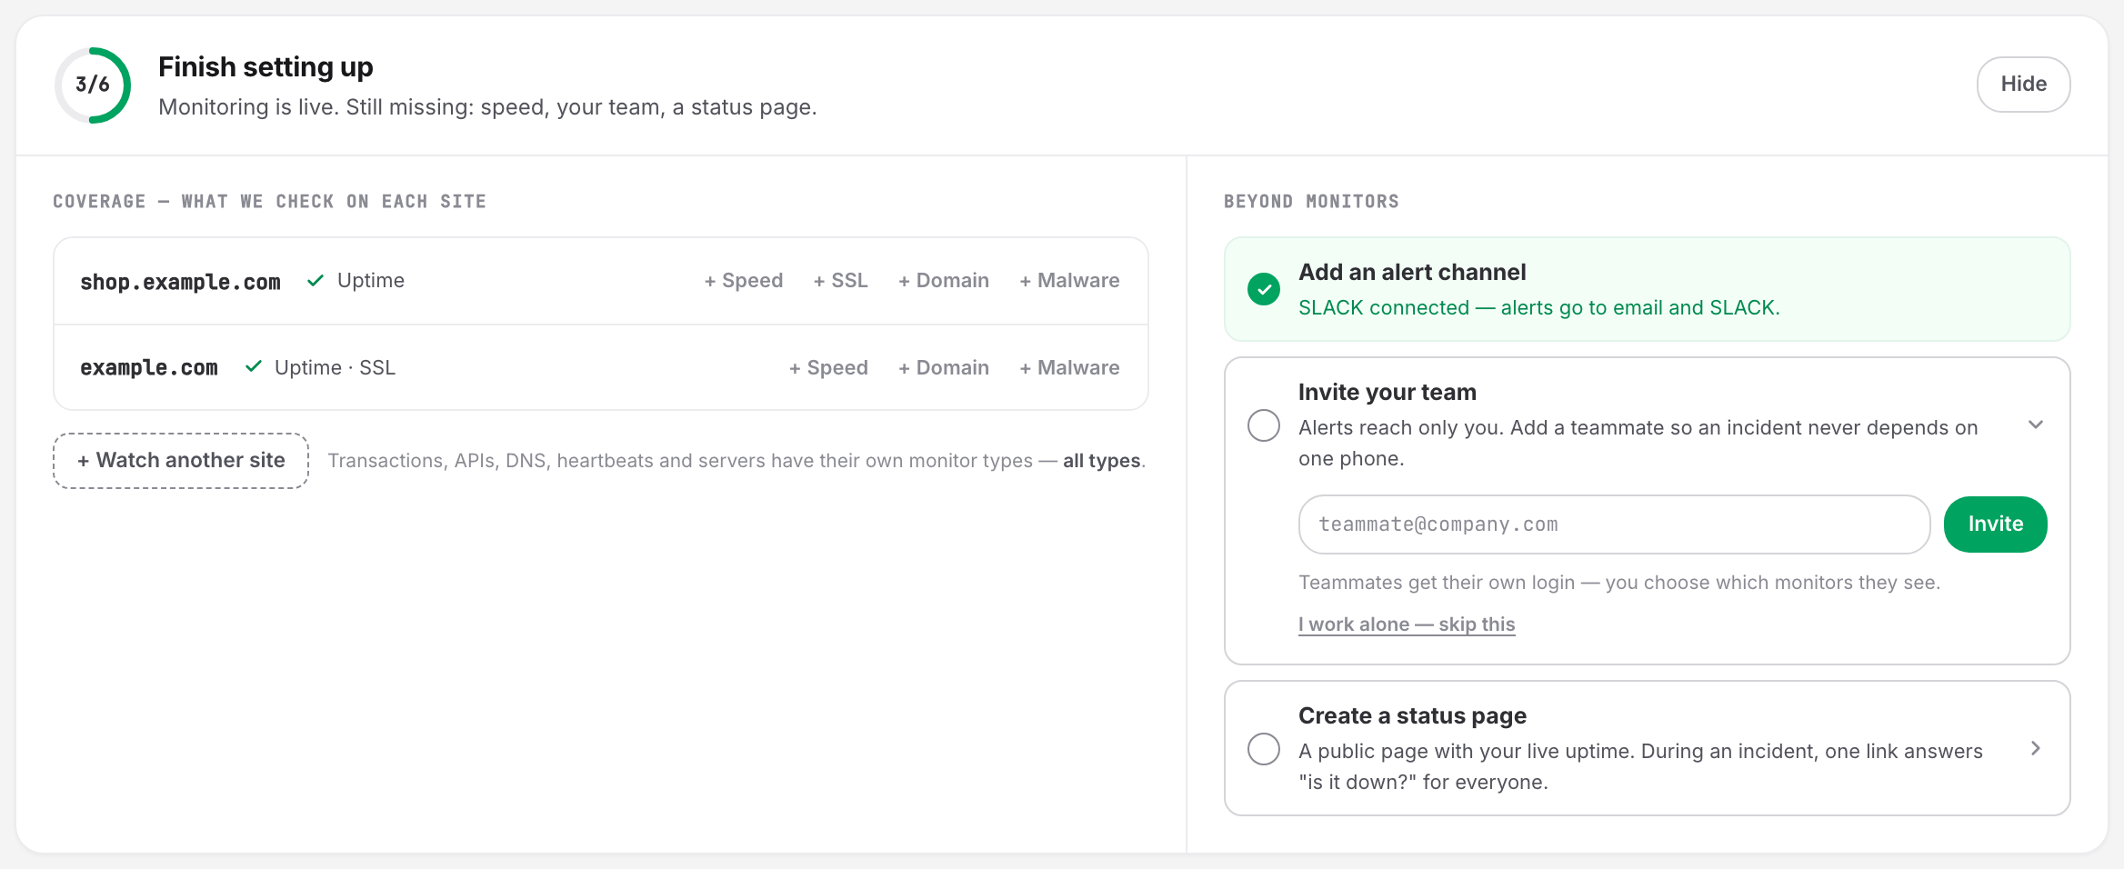2124x869 pixels.
Task: Click SLACK connected status message
Action: click(1538, 308)
